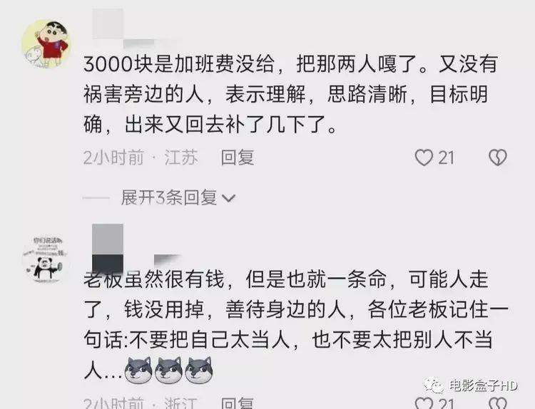
Task: Click the middle dog emoji
Action: click(168, 370)
